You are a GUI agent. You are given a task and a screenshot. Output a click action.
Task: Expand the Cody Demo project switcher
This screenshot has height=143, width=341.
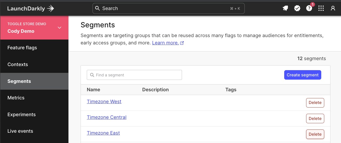coord(59,28)
